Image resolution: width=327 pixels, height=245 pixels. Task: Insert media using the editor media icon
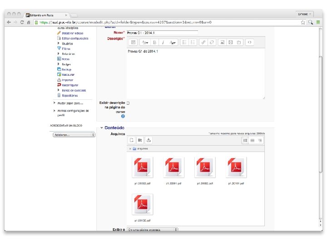pyautogui.click(x=230, y=42)
